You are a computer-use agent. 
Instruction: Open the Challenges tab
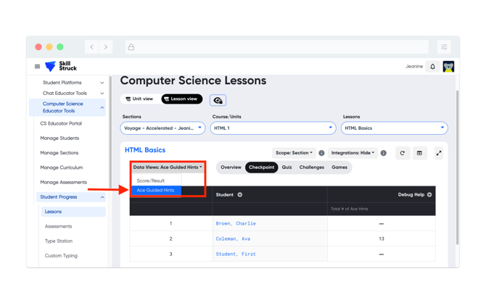(x=312, y=167)
